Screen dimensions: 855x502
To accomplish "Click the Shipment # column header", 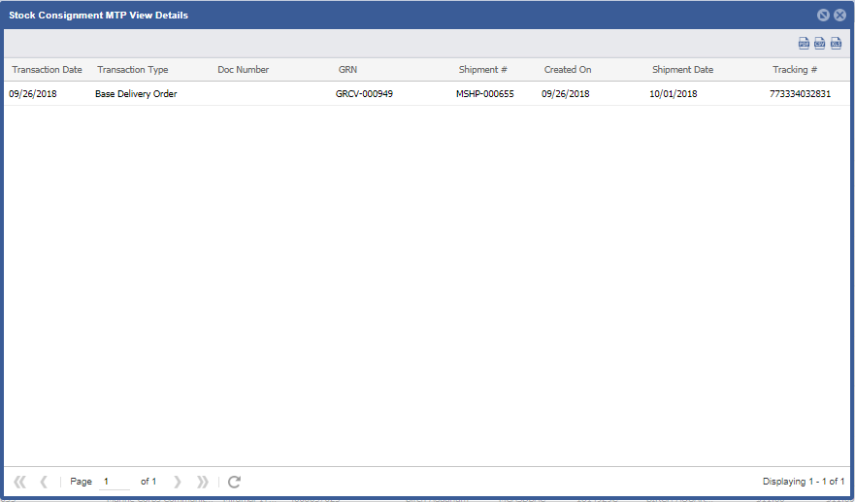I will click(483, 70).
